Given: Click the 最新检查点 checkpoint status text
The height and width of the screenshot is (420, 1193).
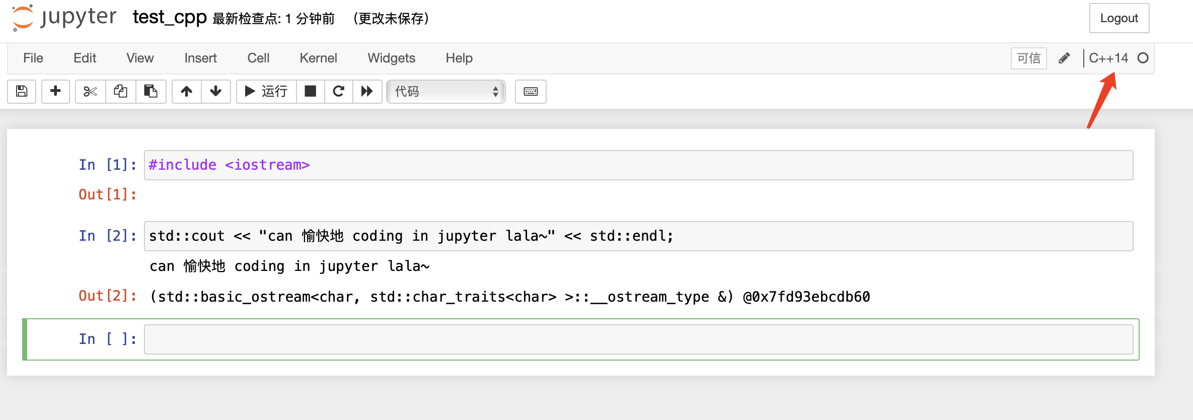Looking at the screenshot, I should click(x=274, y=19).
